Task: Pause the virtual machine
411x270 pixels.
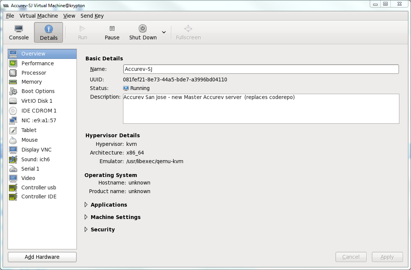Action: (x=112, y=33)
